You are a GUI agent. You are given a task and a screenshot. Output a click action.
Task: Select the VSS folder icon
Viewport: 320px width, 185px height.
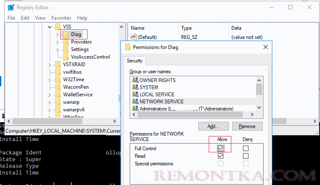click(x=58, y=27)
